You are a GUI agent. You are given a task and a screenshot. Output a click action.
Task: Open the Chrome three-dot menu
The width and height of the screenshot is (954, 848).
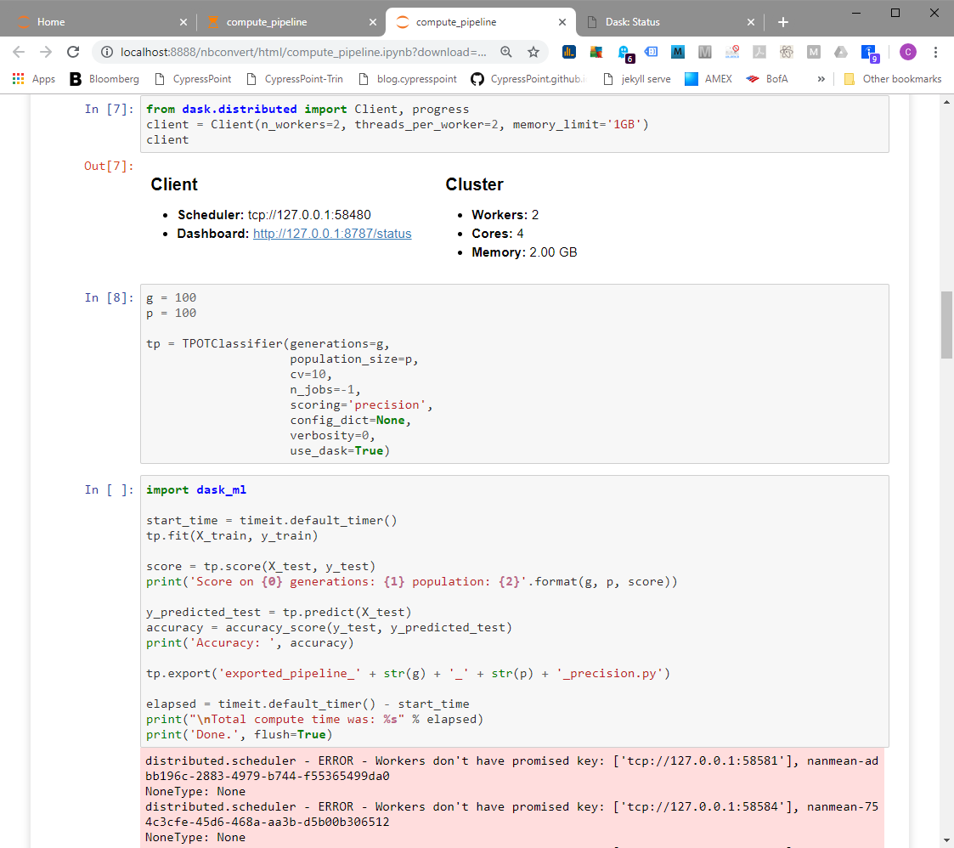coord(937,52)
